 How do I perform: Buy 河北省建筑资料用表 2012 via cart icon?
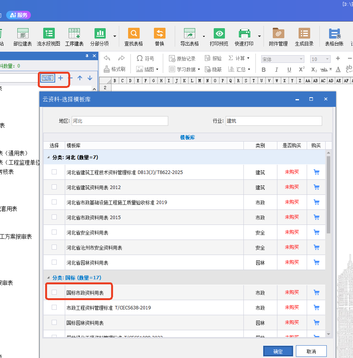tap(316, 187)
